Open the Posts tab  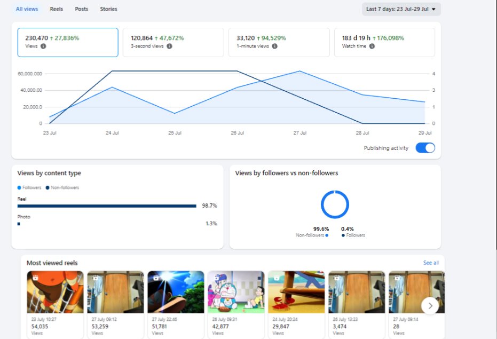click(82, 9)
